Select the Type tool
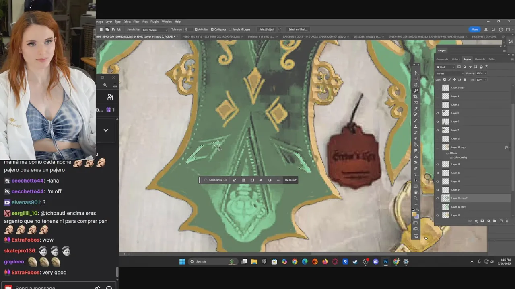515x289 pixels. point(416,174)
